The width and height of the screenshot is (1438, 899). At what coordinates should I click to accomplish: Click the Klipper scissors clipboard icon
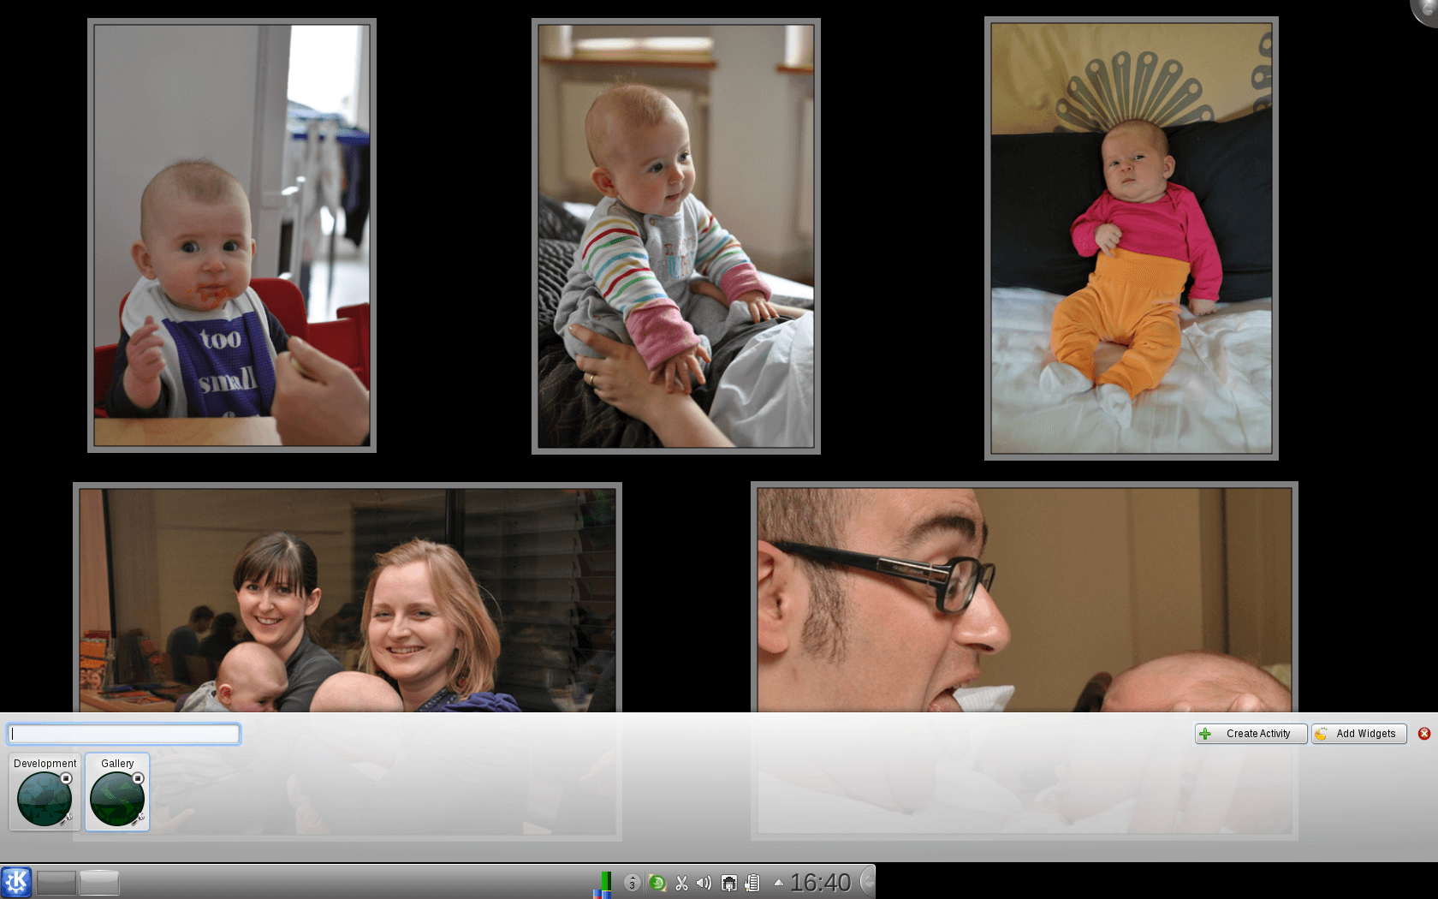tap(681, 883)
